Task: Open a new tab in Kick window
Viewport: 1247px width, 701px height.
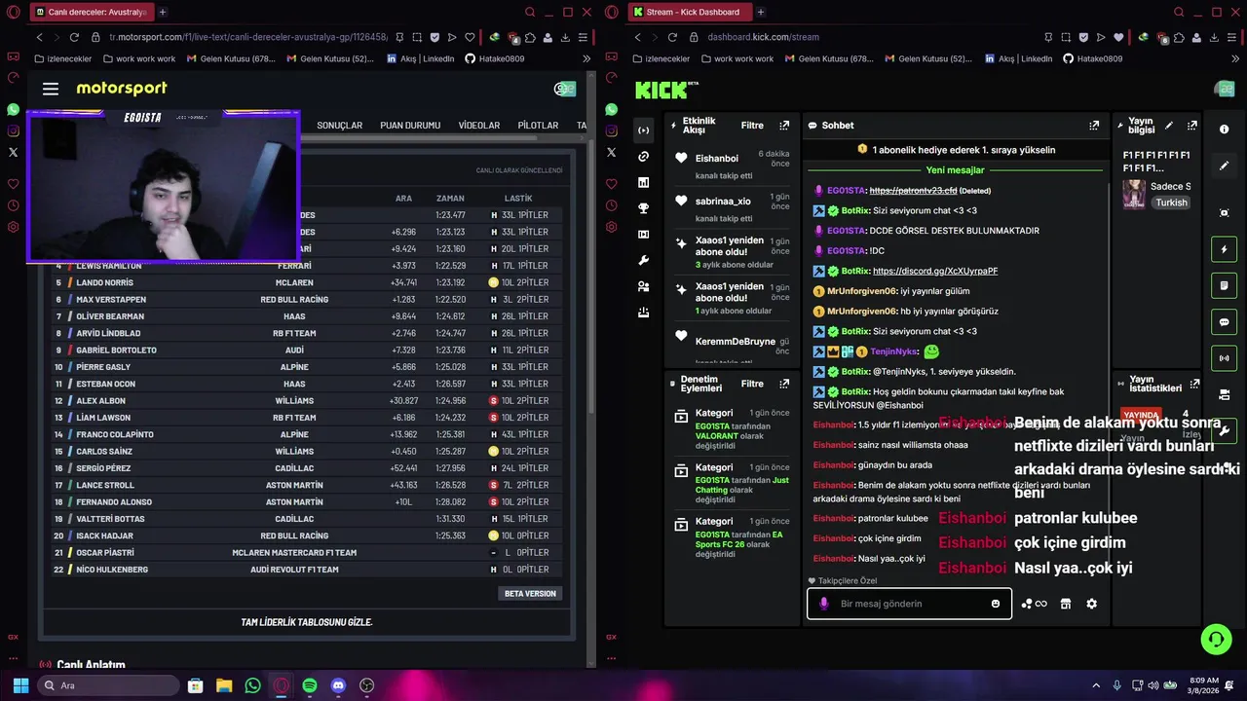Action: point(761,12)
